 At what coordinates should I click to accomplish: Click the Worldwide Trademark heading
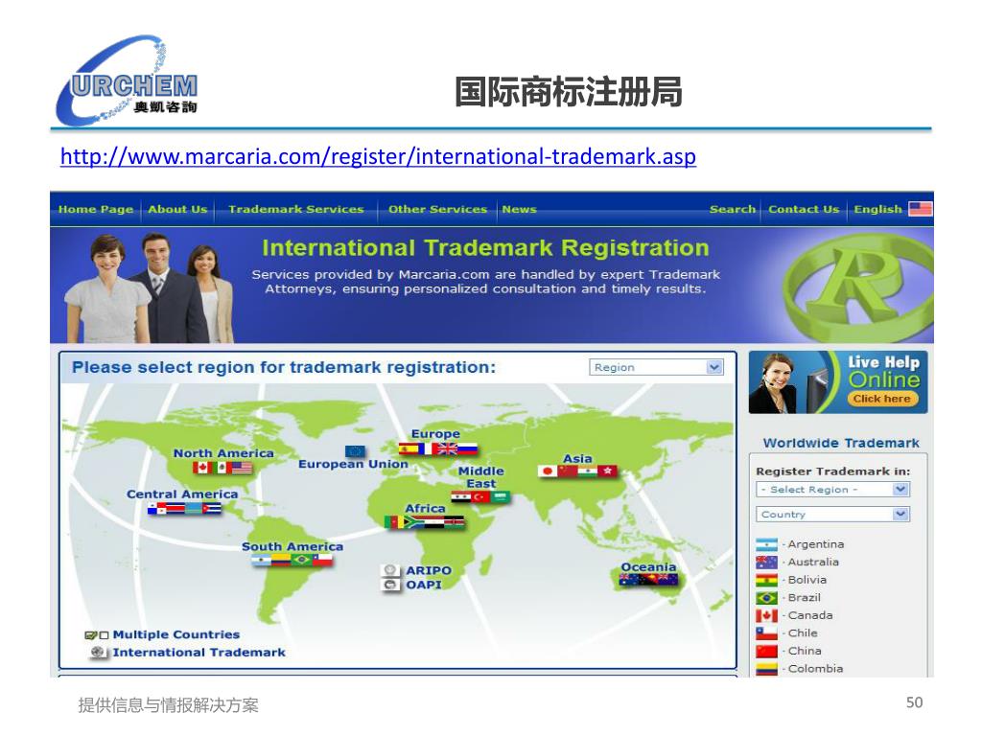pyautogui.click(x=841, y=443)
